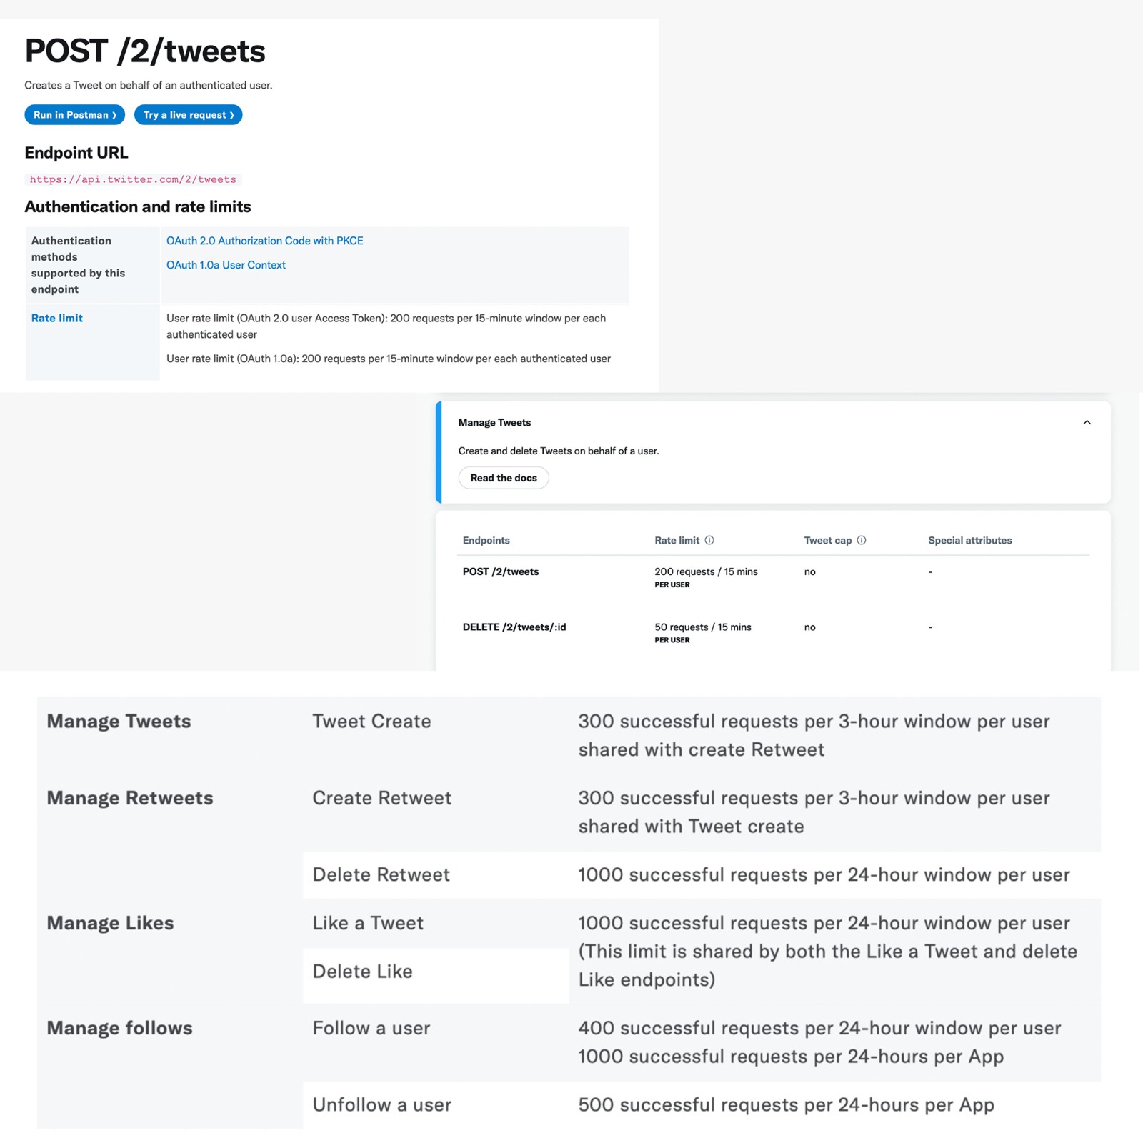This screenshot has width=1143, height=1143.
Task: Click the Delete Retweet cell
Action: click(x=381, y=874)
